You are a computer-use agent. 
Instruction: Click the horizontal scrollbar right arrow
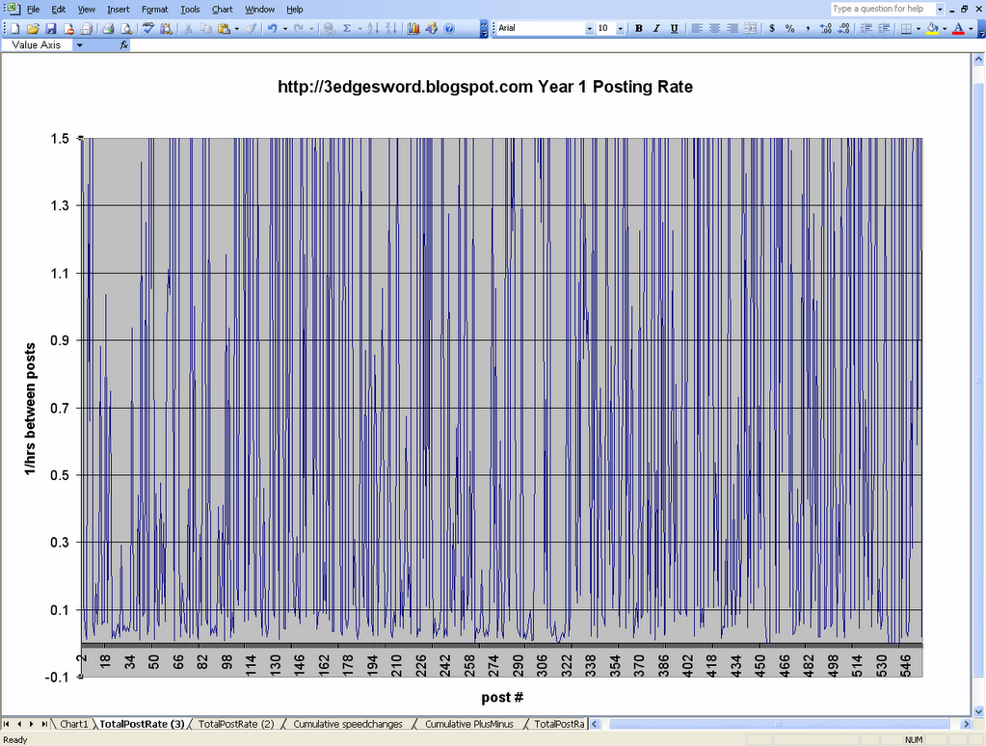[967, 724]
